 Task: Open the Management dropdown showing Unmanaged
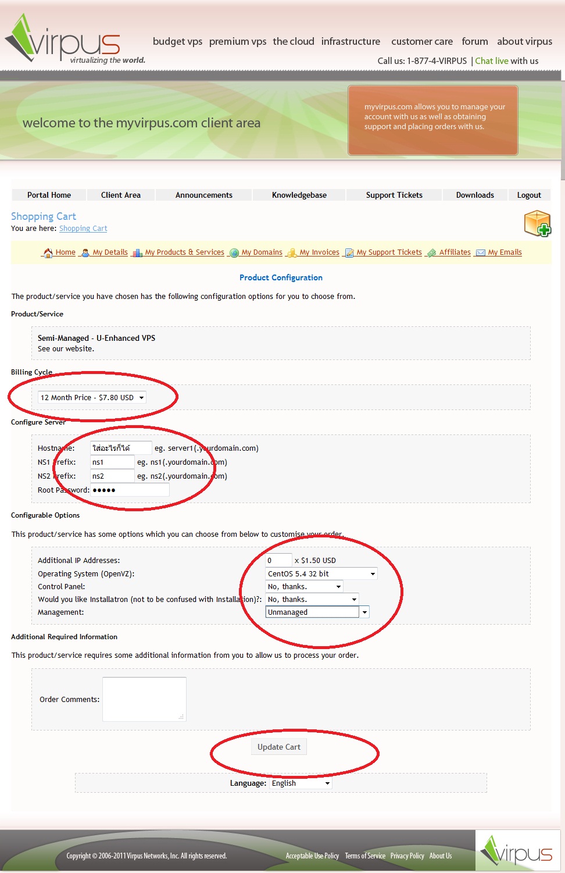pyautogui.click(x=317, y=612)
